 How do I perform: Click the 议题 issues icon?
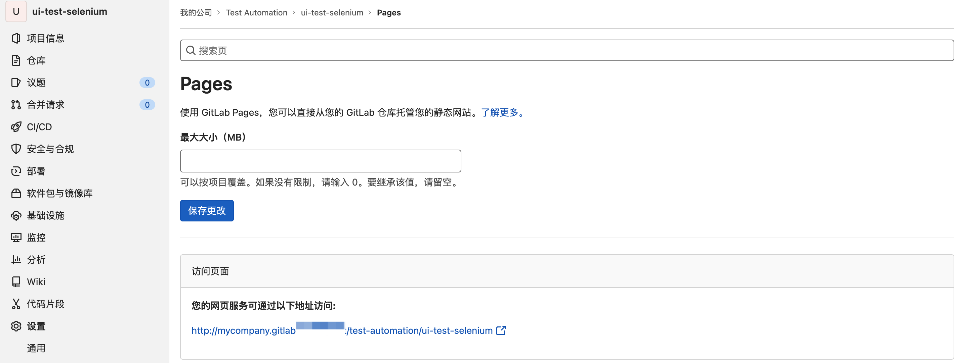pos(16,83)
